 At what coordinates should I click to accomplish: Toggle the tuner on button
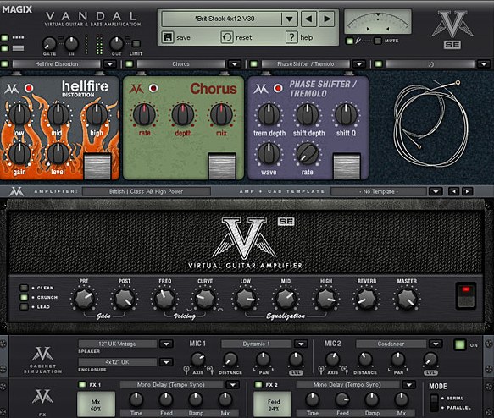click(x=349, y=41)
